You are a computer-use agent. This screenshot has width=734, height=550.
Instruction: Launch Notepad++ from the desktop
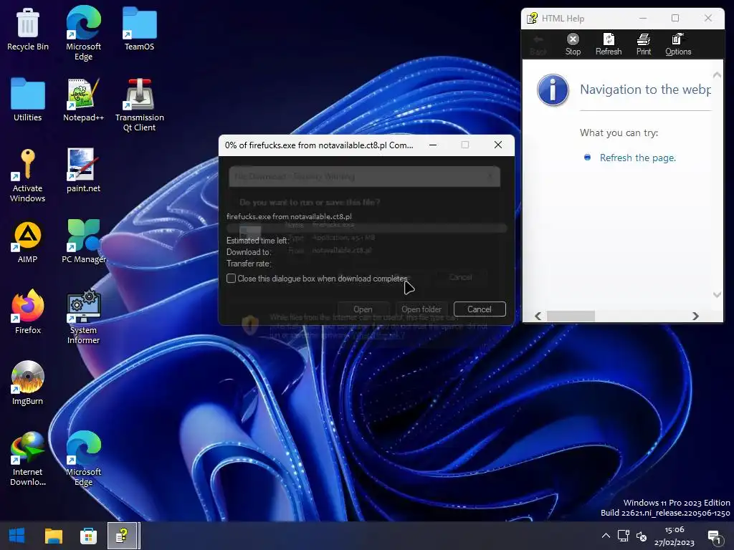(83, 100)
